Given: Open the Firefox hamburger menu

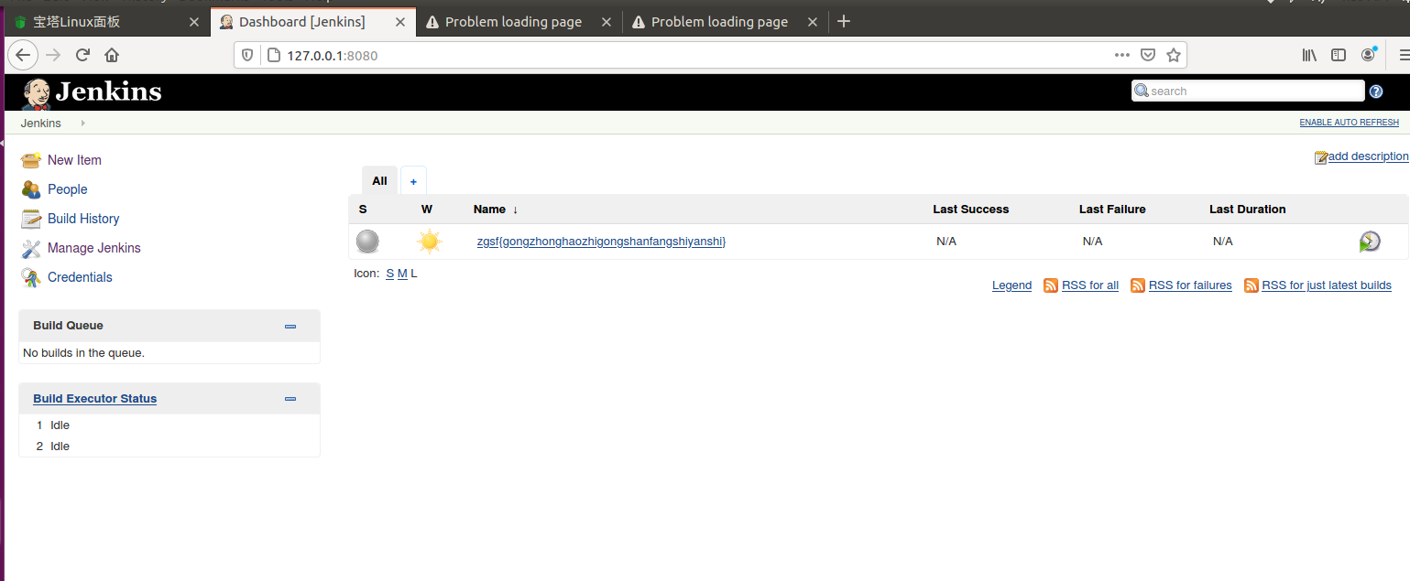Looking at the screenshot, I should click(1405, 55).
